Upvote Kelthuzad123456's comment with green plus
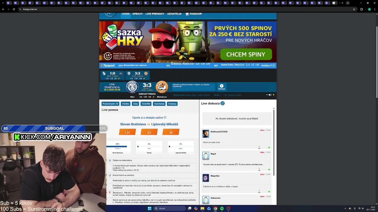The height and width of the screenshot is (212, 378). click(x=269, y=148)
